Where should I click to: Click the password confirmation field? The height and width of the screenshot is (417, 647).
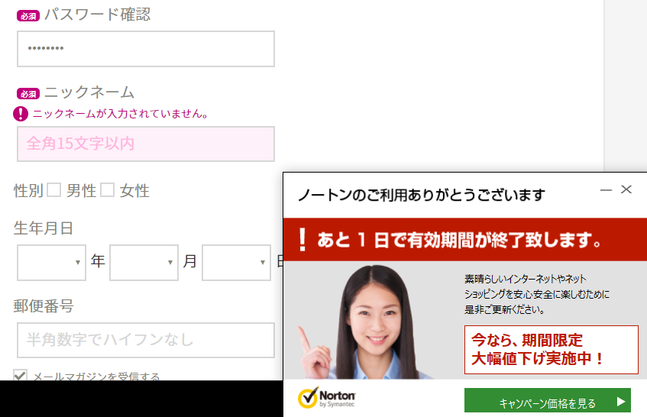coord(145,49)
